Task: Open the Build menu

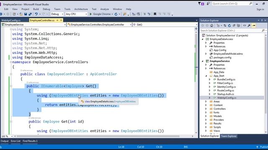Action: coord(36,9)
